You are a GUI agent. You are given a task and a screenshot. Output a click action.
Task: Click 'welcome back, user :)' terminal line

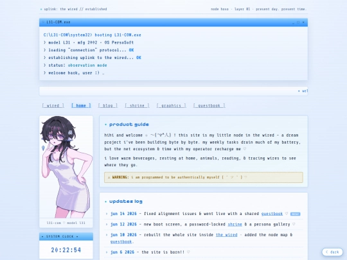click(74, 73)
